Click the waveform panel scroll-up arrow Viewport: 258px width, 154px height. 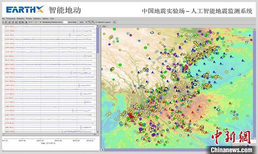98,26
